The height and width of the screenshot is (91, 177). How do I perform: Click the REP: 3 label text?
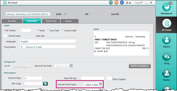[146, 48]
